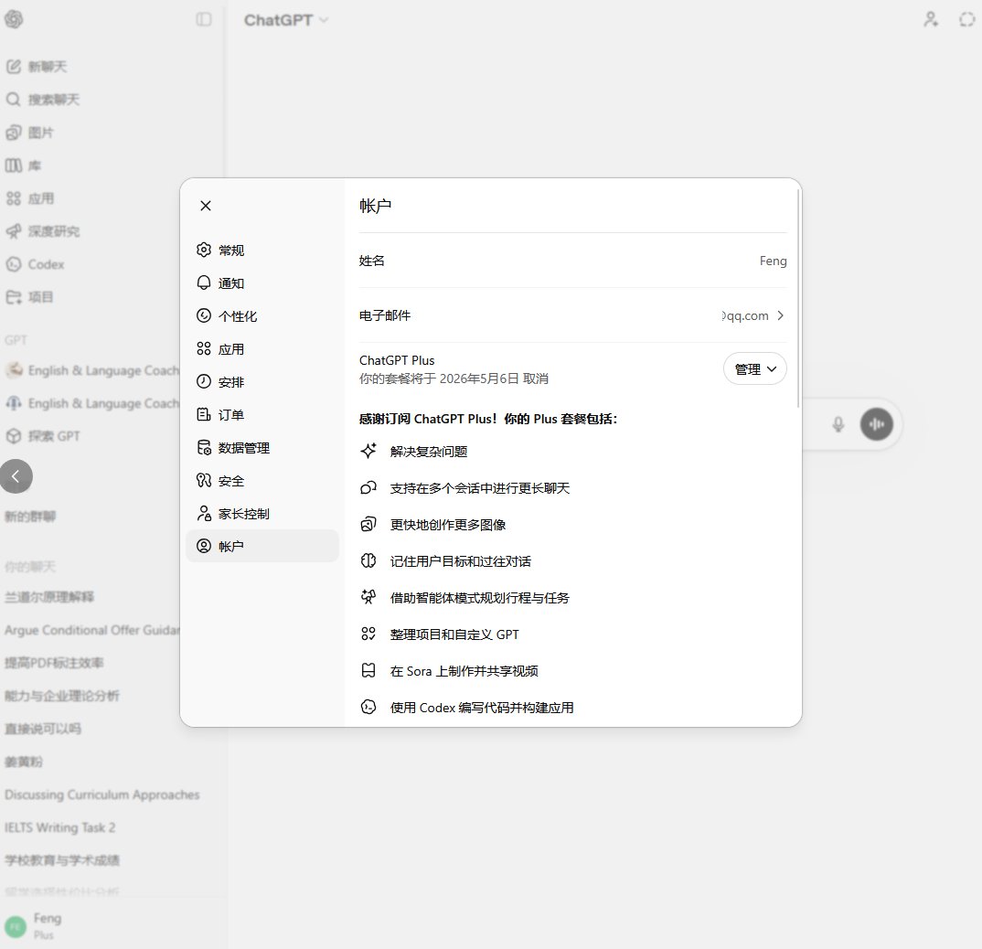
Task: Open the 安排 settings tab
Action: click(x=262, y=381)
